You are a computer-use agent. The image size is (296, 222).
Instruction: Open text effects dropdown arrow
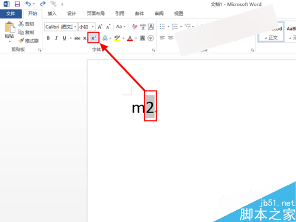111,38
